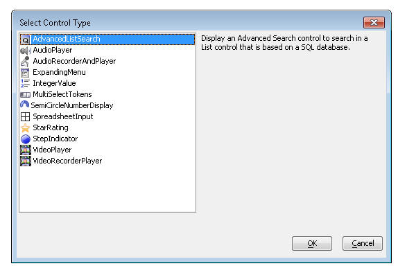
Task: Click the AudioPlayer speaker icon
Action: (x=26, y=51)
